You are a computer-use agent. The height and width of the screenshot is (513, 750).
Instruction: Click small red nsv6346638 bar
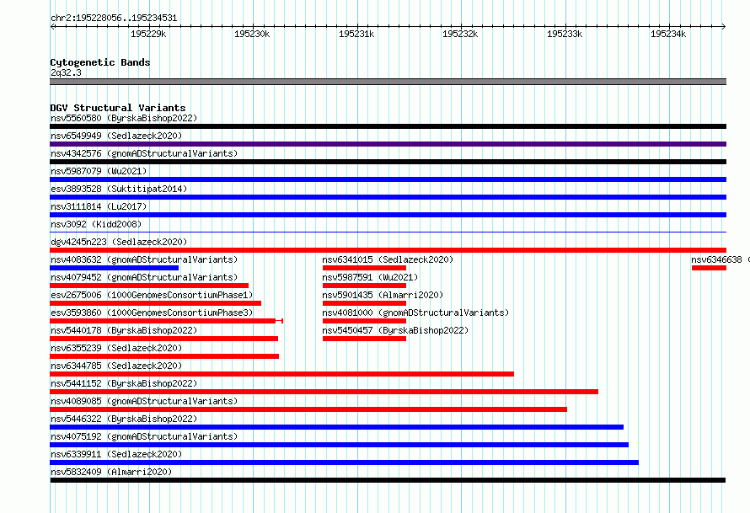[x=709, y=268]
